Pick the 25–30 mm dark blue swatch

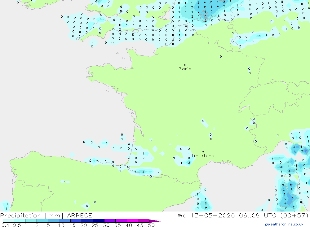[x=99, y=221]
